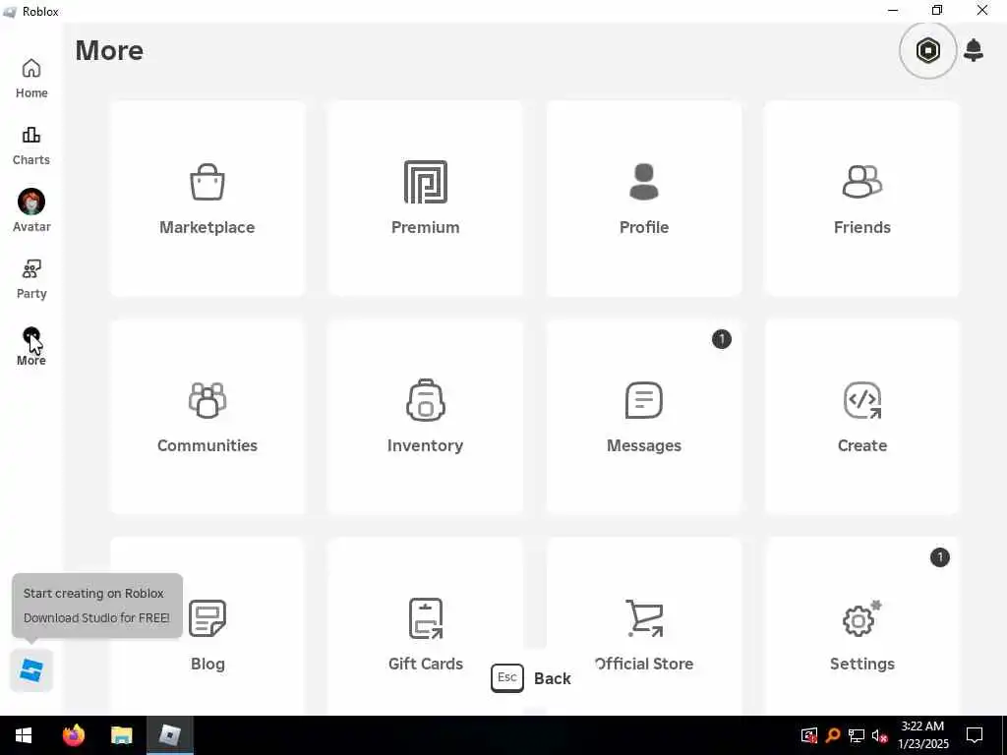Click the Messages label text
This screenshot has height=755, width=1007.
pos(643,445)
